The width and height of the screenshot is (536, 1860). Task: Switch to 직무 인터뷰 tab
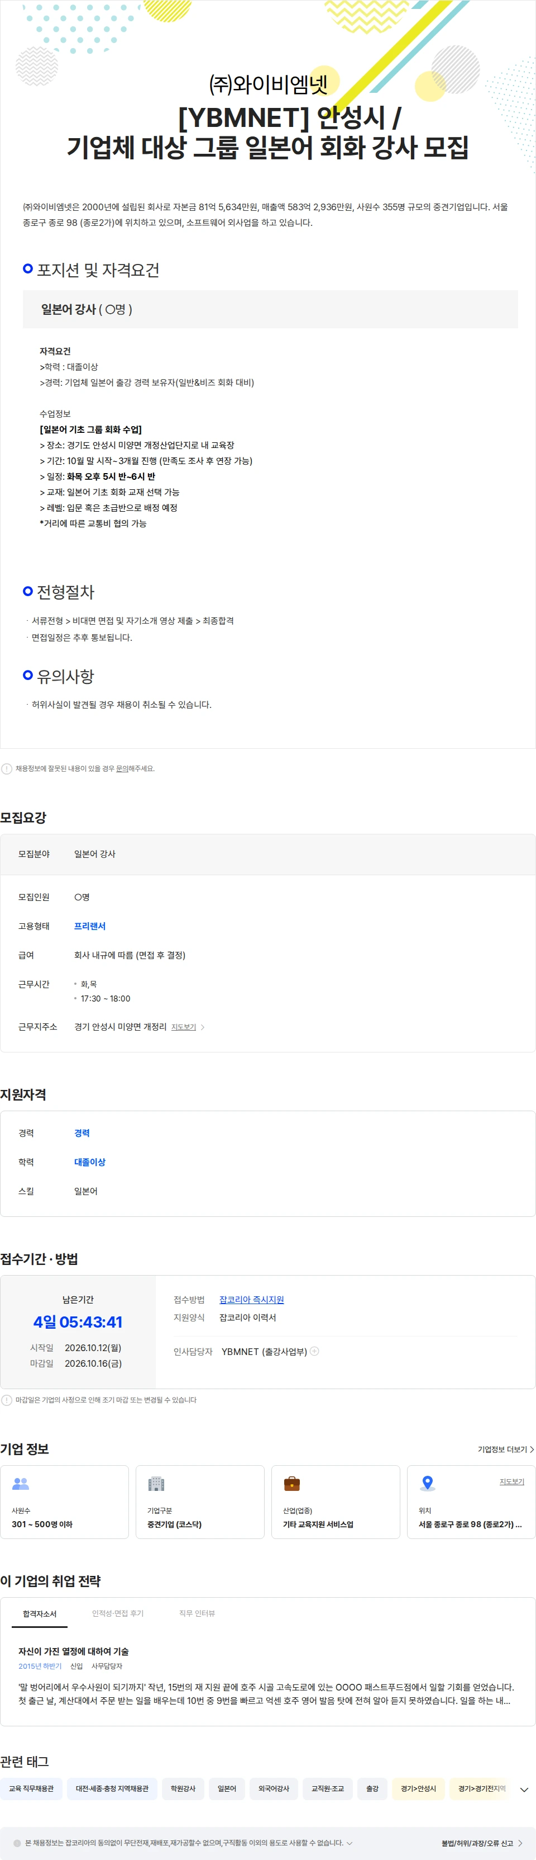pos(197,1613)
